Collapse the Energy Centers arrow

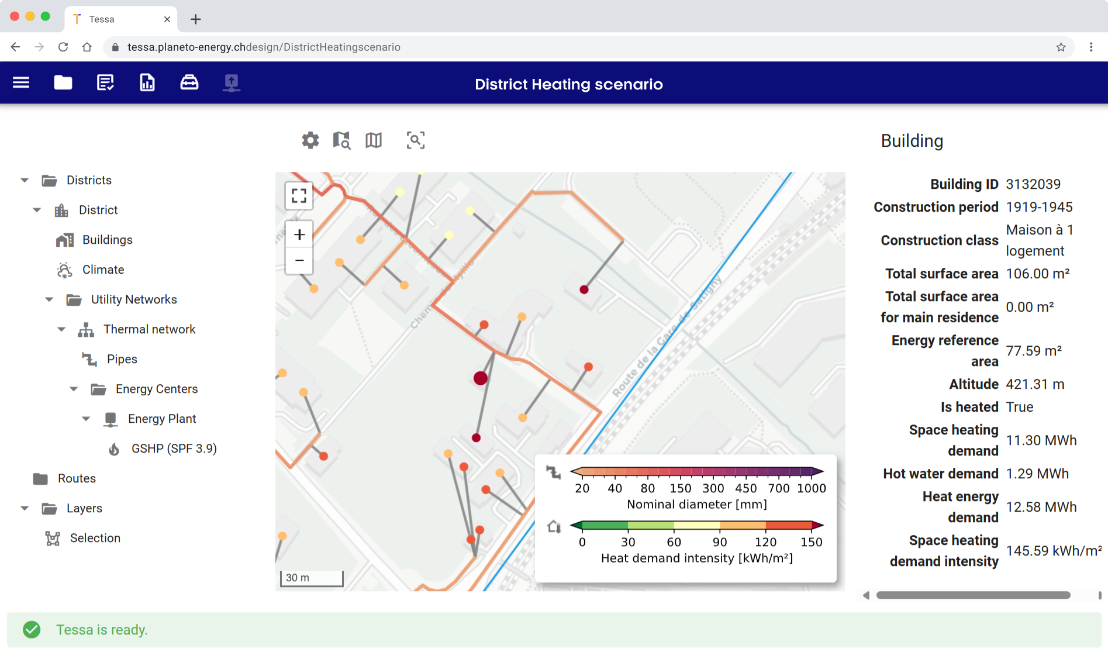(74, 389)
